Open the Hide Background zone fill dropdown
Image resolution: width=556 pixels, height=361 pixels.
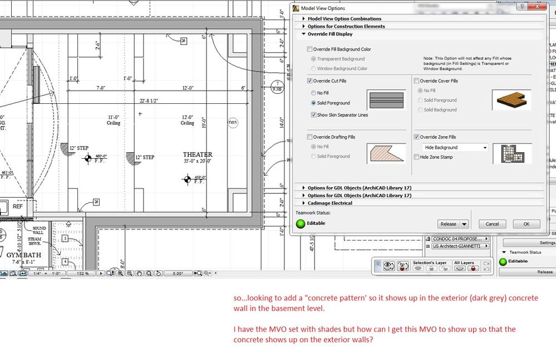click(455, 147)
